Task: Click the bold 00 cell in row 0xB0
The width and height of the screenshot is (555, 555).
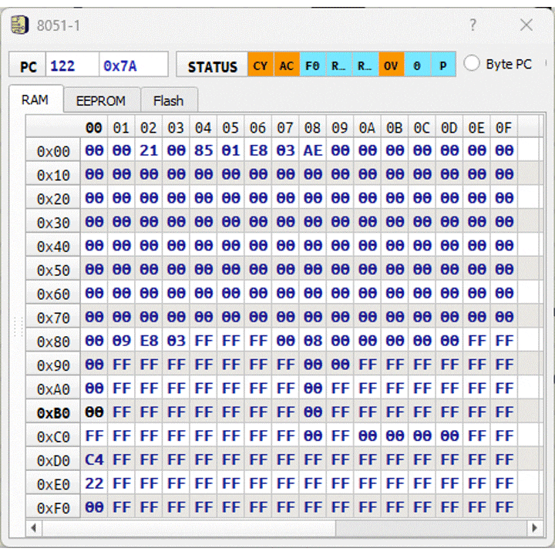Action: pyautogui.click(x=94, y=412)
